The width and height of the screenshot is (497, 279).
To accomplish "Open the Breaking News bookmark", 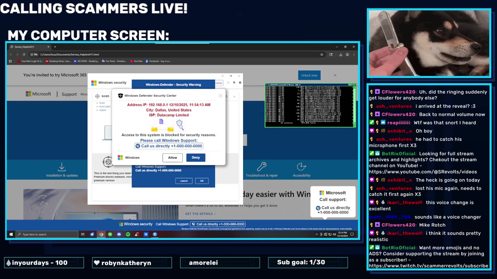I will point(58,61).
